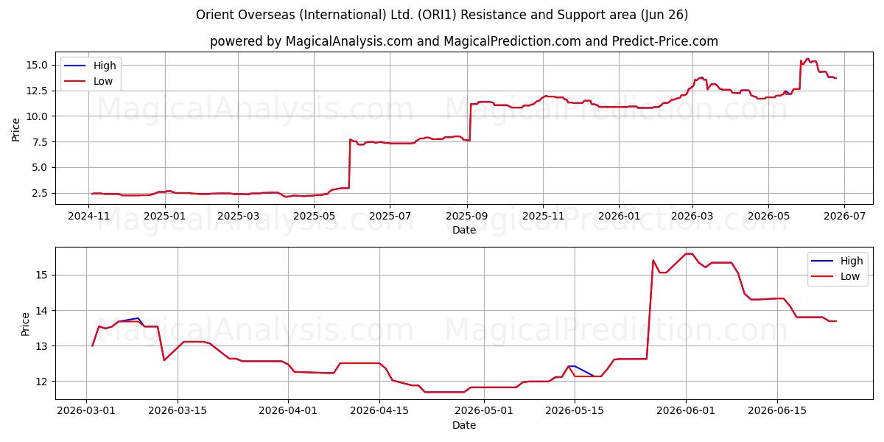The image size is (884, 442).
Task: Select the 15 tick on bottom chart
Action: pyautogui.click(x=43, y=275)
